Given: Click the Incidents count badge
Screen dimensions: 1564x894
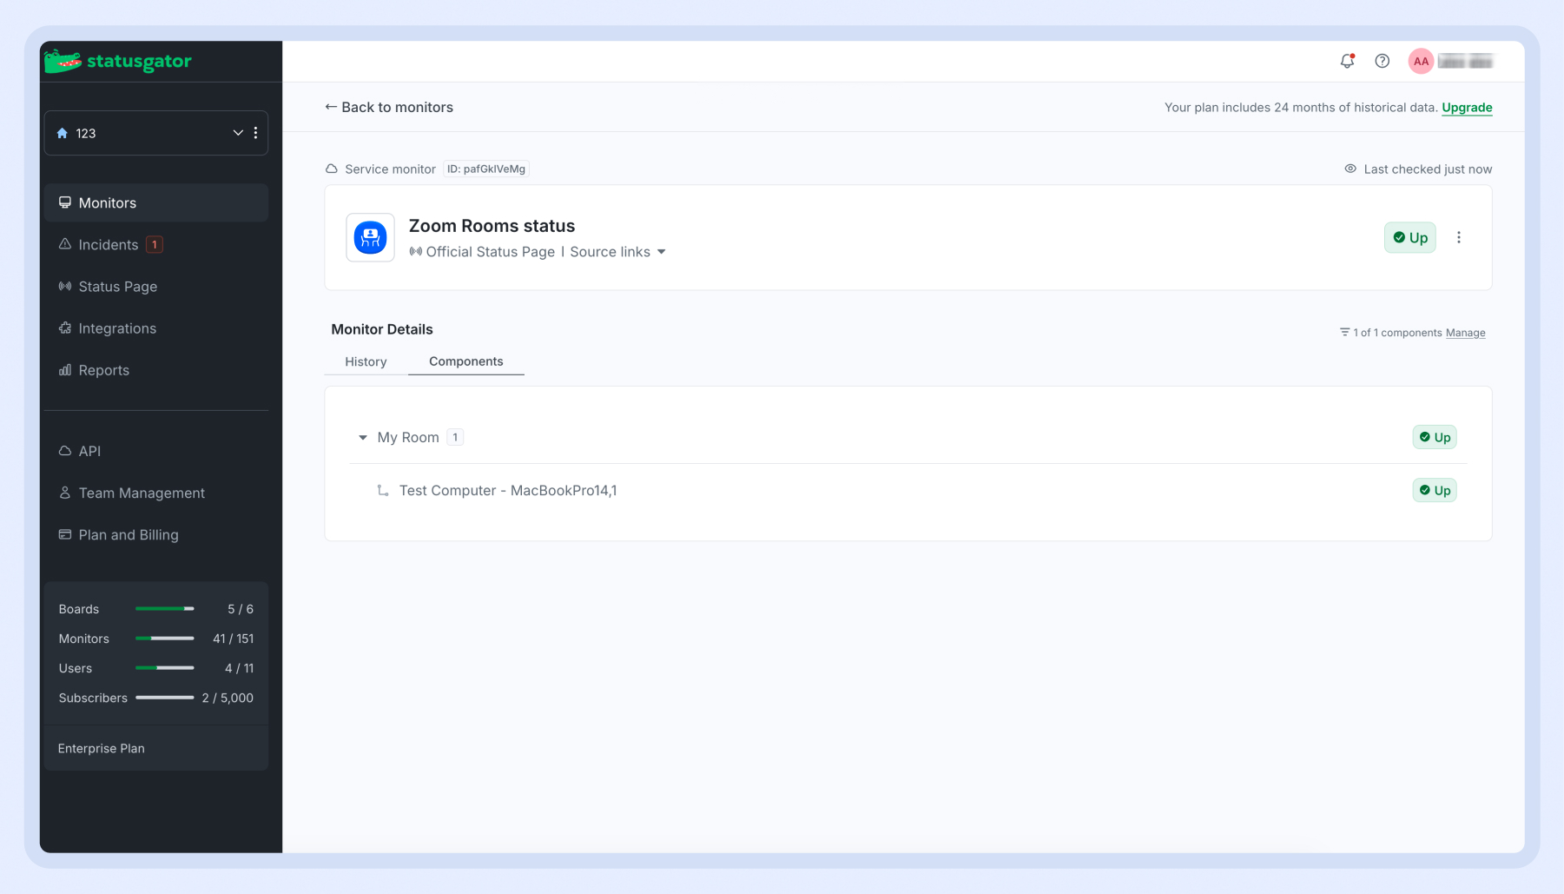Looking at the screenshot, I should (x=155, y=244).
